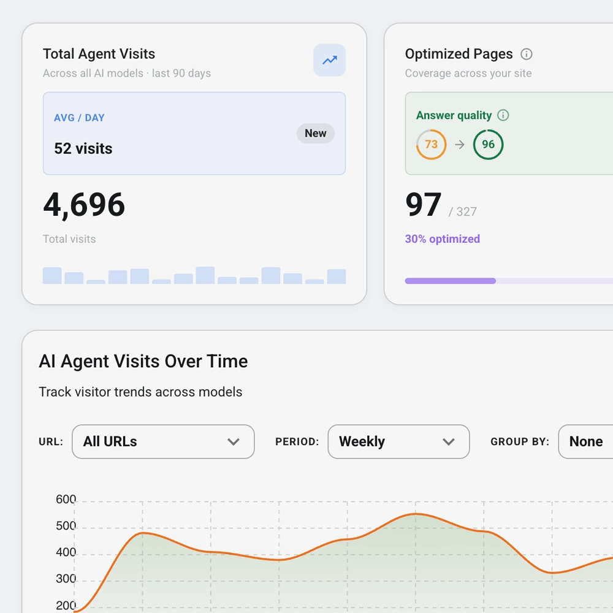Open the Weekly period dropdown

(398, 442)
